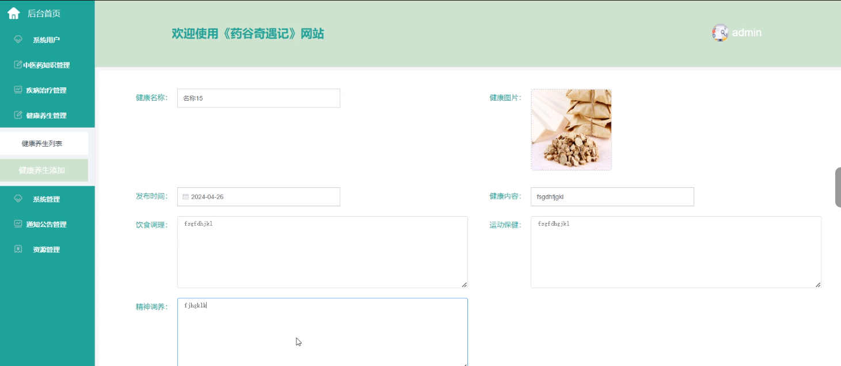Click the 健康图片 label
Image resolution: width=841 pixels, height=366 pixels.
(x=505, y=98)
